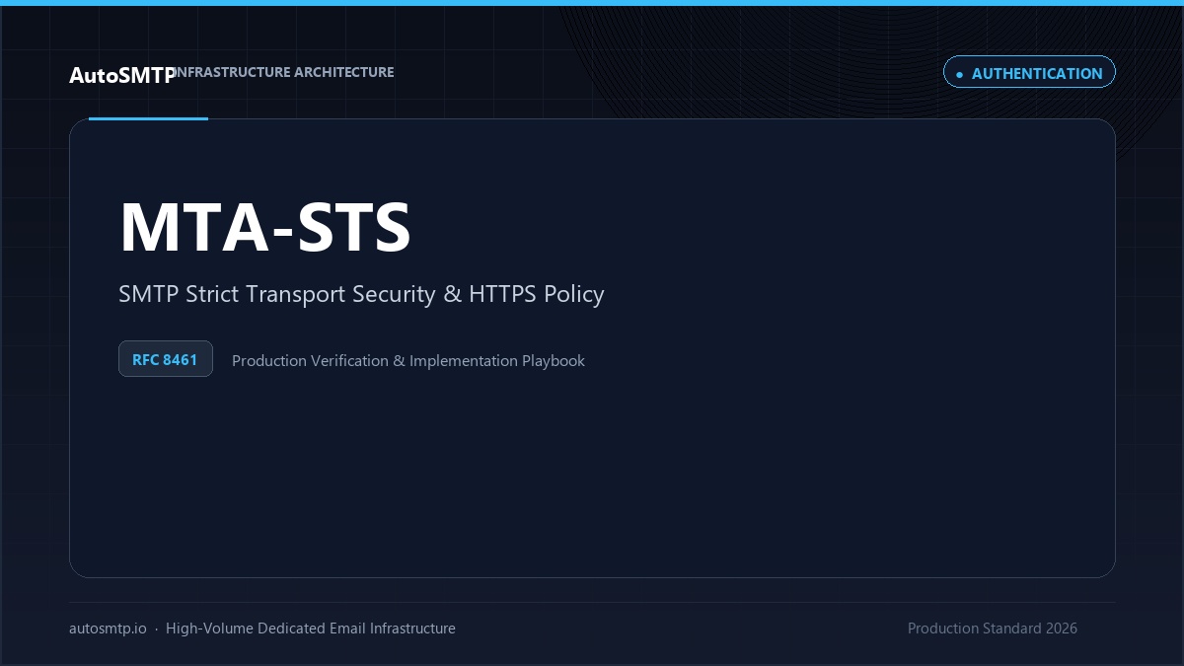Click the Production Standard 2026 footer text
This screenshot has width=1184, height=666.
click(x=993, y=629)
